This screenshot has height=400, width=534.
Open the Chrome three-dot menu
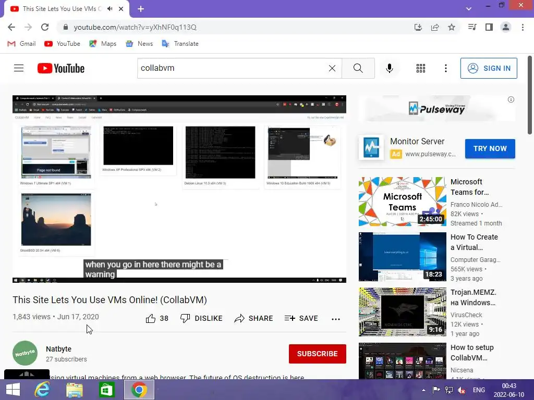pyautogui.click(x=523, y=27)
